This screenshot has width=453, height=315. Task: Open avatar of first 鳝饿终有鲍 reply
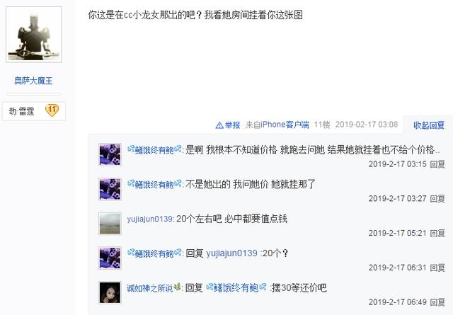(110, 155)
